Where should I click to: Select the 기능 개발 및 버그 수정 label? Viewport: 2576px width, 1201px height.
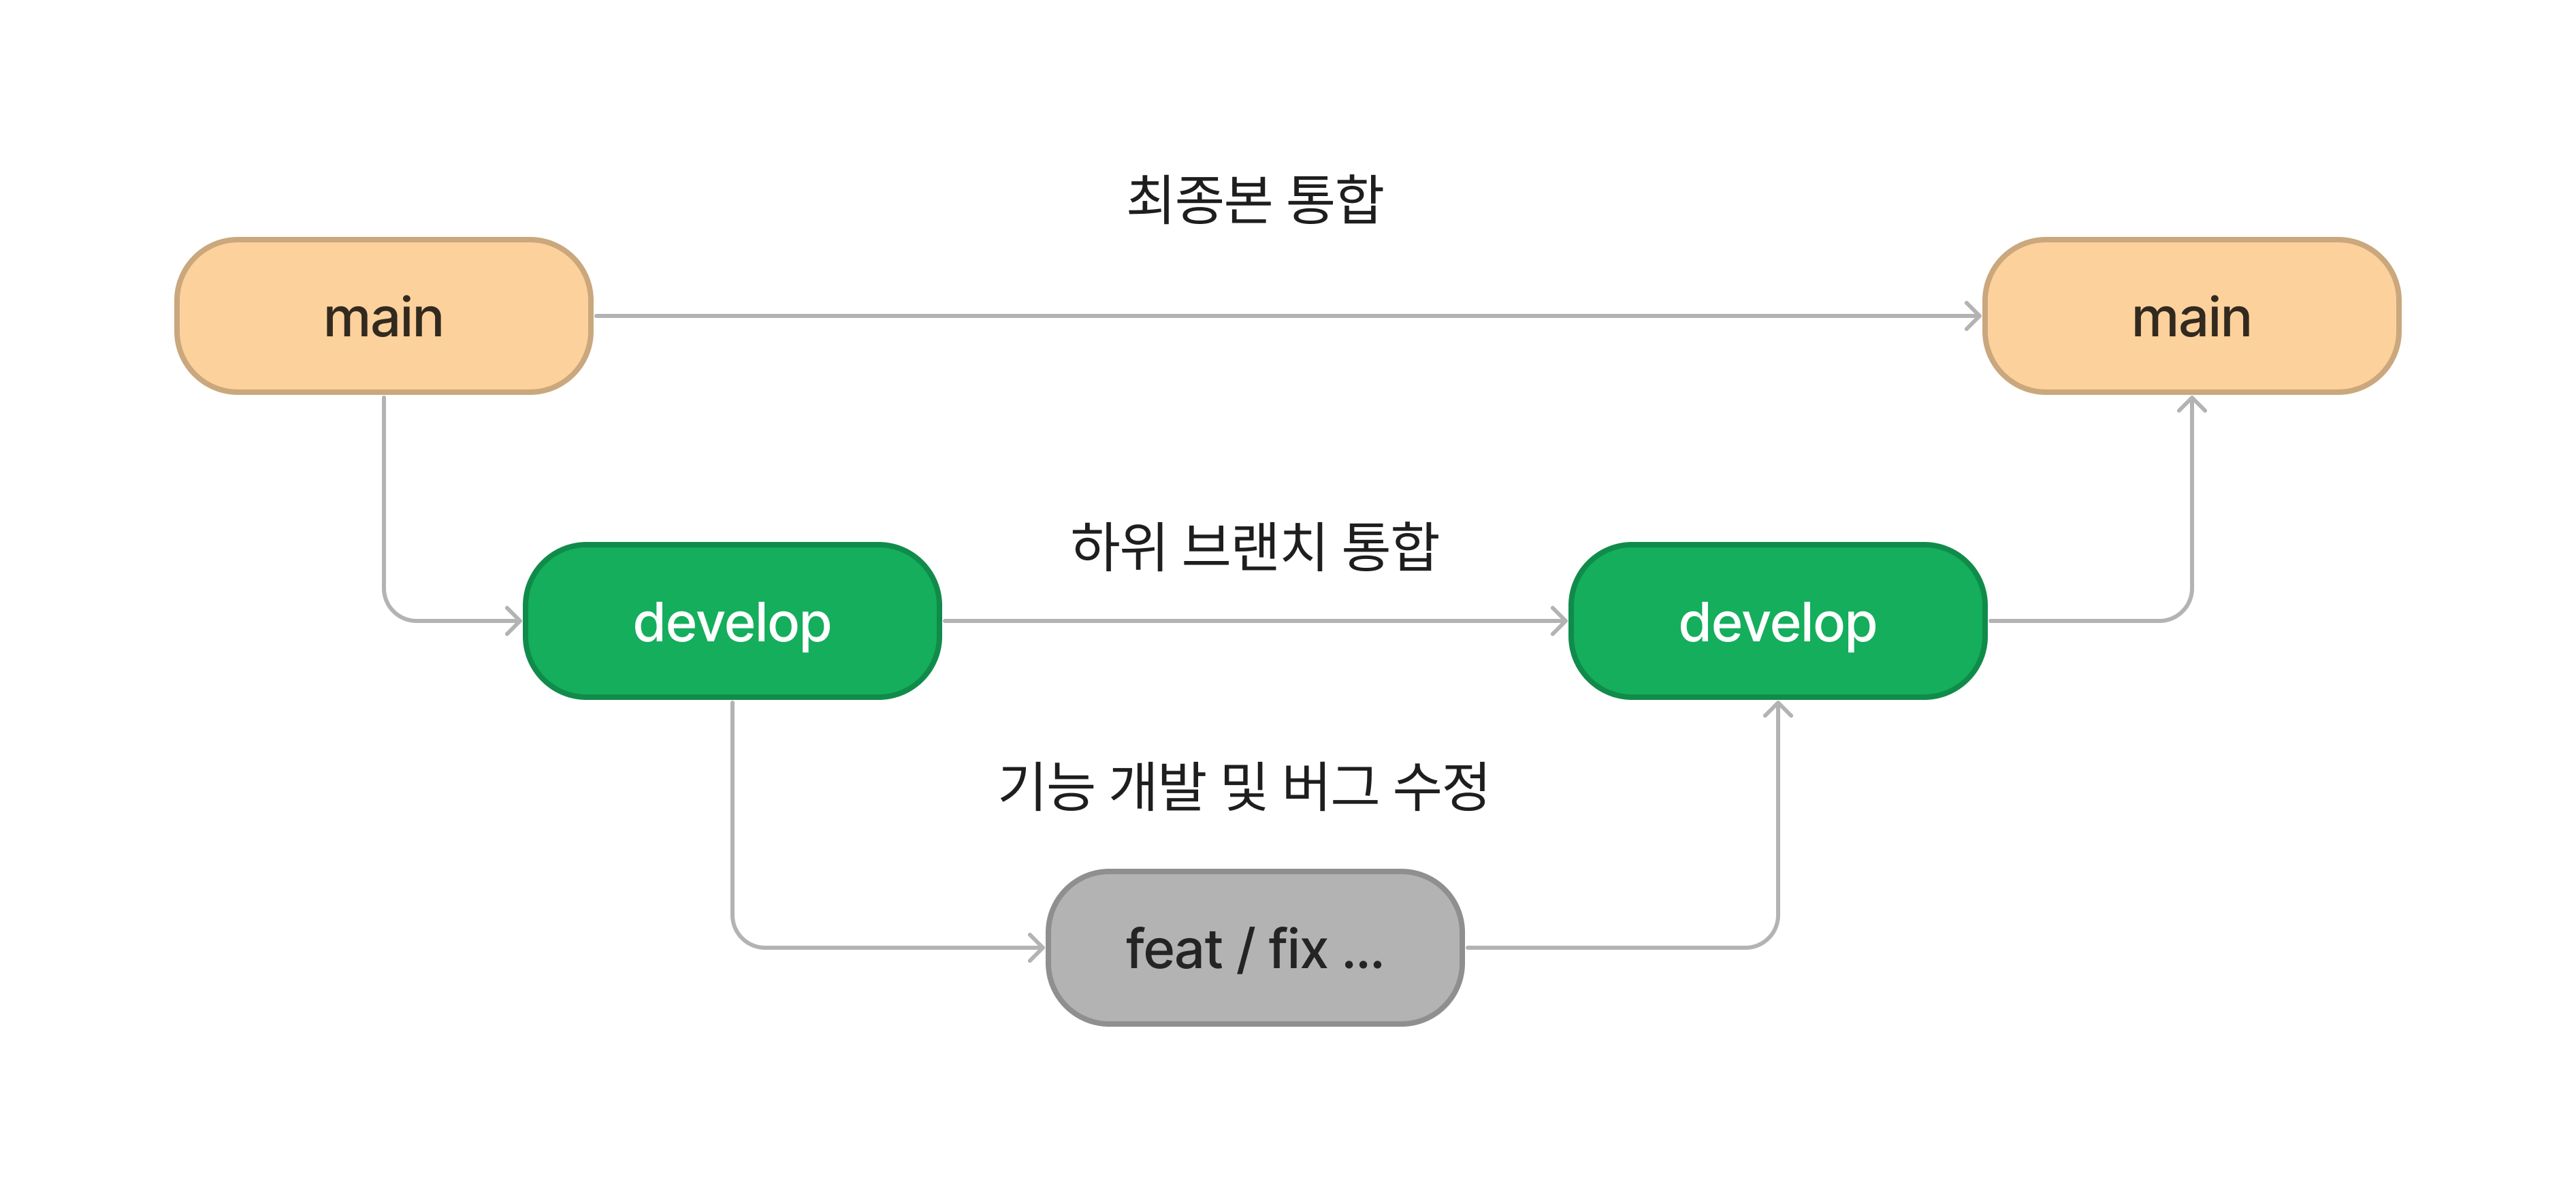(x=1244, y=785)
